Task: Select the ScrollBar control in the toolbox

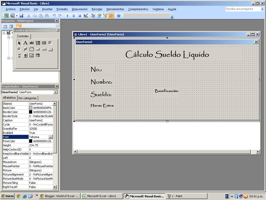Action: coord(19,55)
